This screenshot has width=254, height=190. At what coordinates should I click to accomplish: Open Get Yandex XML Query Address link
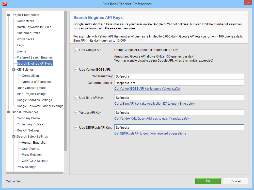[x=152, y=119]
